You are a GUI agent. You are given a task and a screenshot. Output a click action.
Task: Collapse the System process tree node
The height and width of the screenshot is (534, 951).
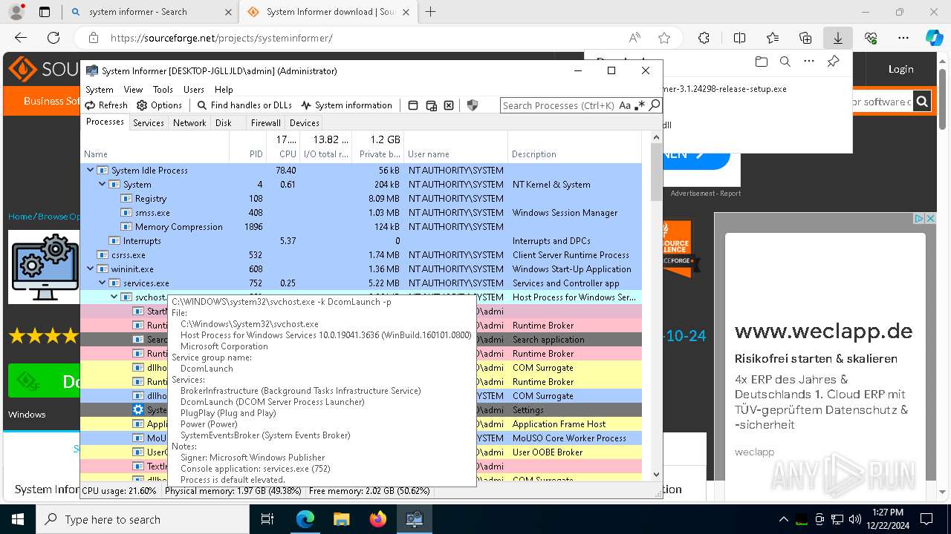tap(103, 184)
